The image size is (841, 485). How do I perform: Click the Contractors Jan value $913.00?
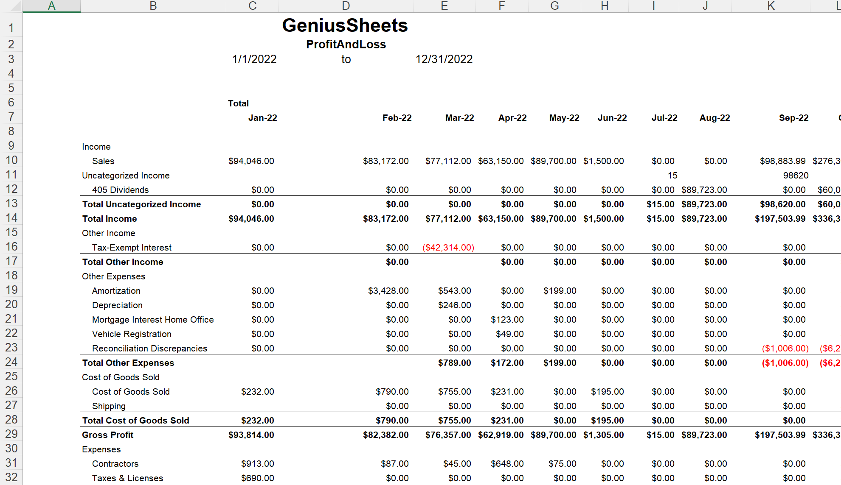point(257,464)
